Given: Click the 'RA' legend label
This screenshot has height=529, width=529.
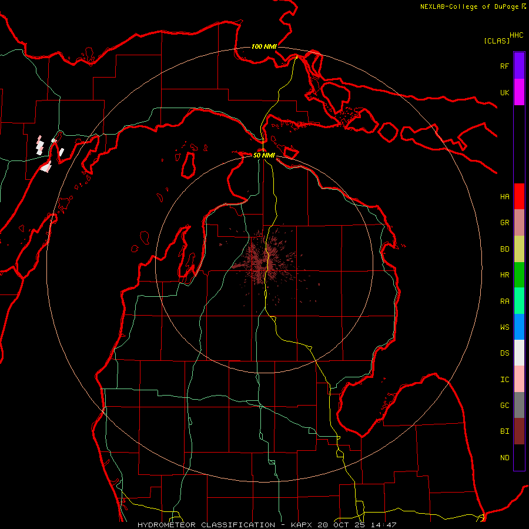Looking at the screenshot, I should 505,301.
